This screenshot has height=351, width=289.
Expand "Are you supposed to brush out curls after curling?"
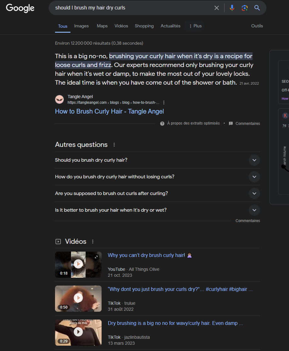coord(254,193)
